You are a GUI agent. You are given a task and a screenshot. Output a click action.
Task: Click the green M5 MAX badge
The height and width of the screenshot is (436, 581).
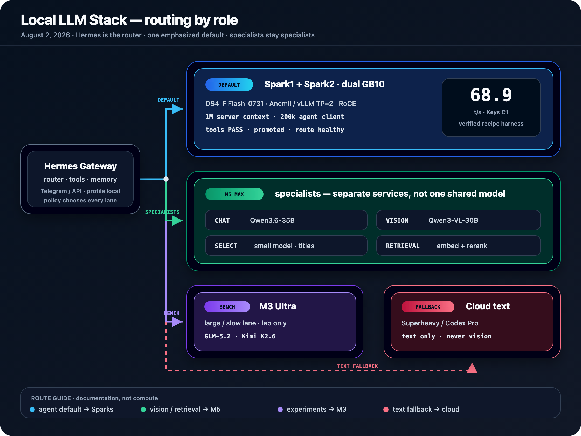[234, 194]
